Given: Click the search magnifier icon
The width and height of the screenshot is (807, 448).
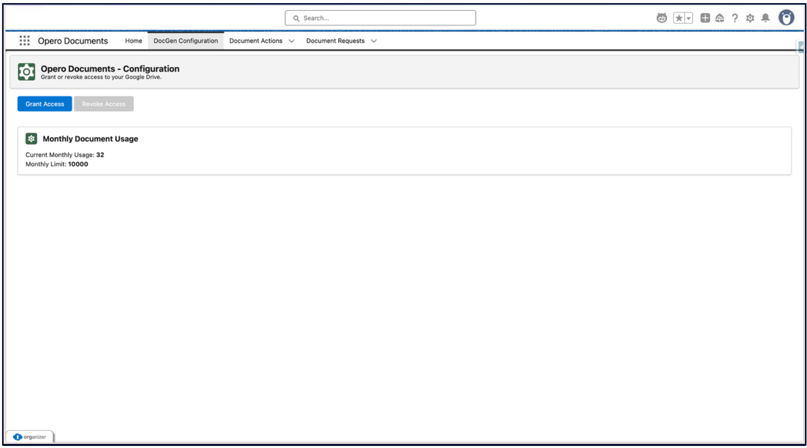Looking at the screenshot, I should pos(296,18).
